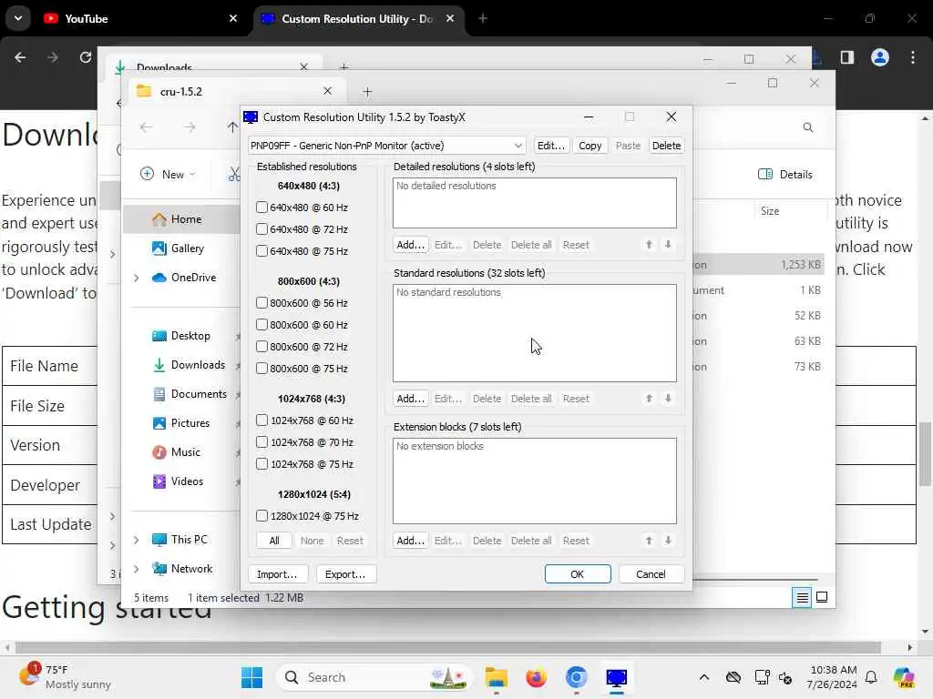Image resolution: width=933 pixels, height=699 pixels.
Task: Add an extension block
Action: click(x=411, y=541)
